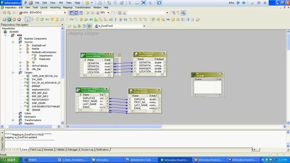
Task: Select the Employees source in Navigator
Action: click(45, 59)
